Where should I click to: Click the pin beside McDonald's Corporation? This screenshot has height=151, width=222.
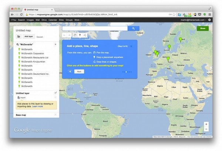point(19,53)
